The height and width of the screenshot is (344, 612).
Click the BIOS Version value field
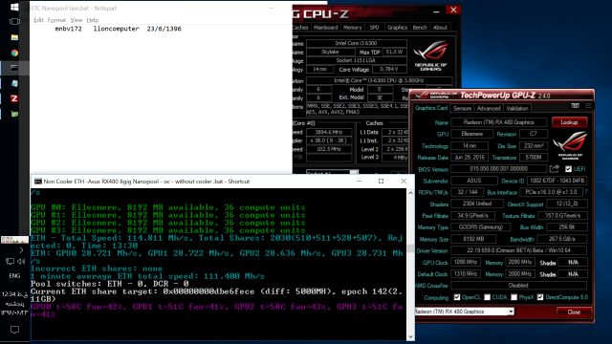498,169
